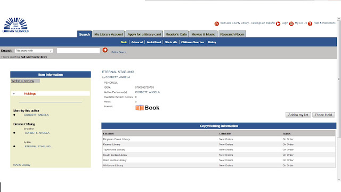The width and height of the screenshot is (341, 192).
Task: Select the Kearns Library row
Action: [x=219, y=145]
